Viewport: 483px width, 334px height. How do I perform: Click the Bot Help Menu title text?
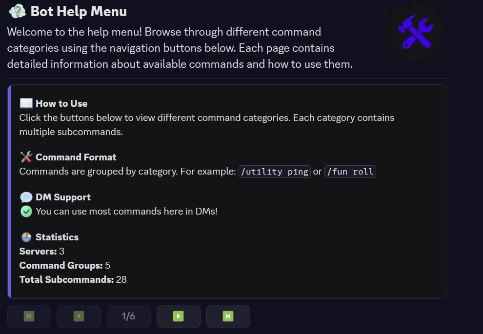click(78, 11)
